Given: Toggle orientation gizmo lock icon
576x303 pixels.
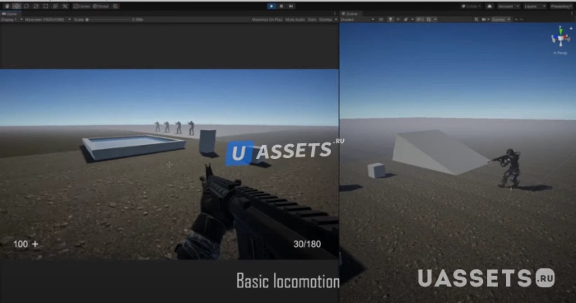Looking at the screenshot, I should click(571, 28).
